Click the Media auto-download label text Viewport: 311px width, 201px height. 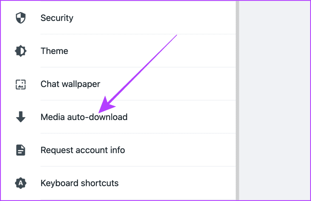tap(84, 117)
